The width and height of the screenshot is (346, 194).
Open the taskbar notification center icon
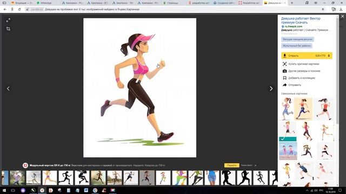340,190
